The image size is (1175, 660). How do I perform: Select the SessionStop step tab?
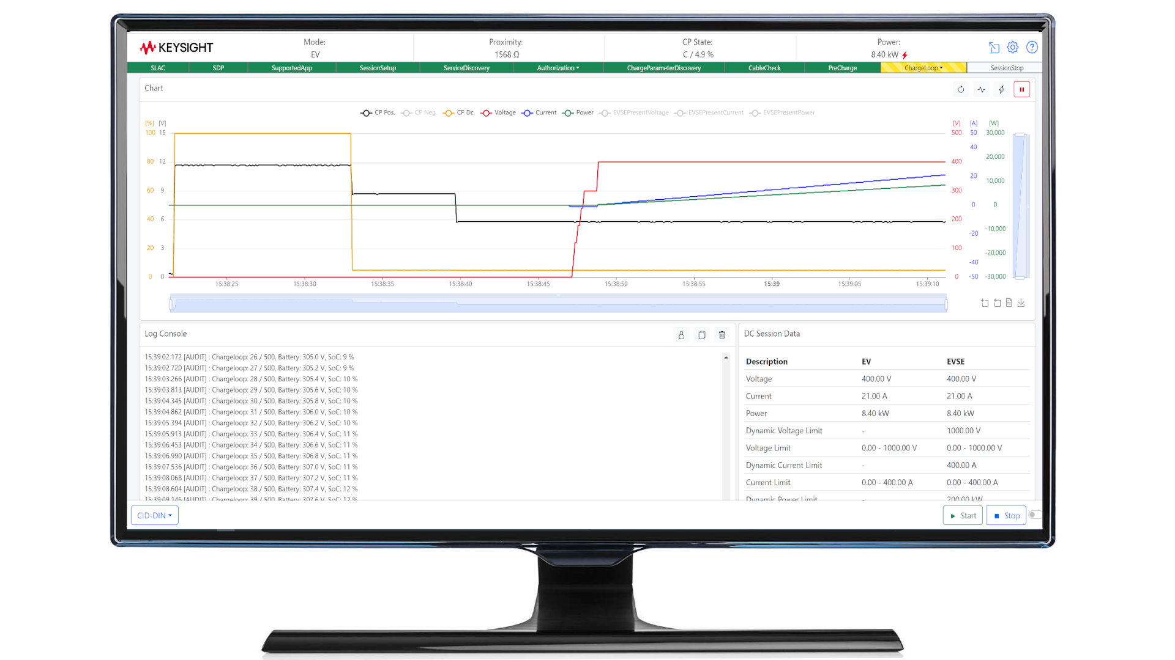1006,68
